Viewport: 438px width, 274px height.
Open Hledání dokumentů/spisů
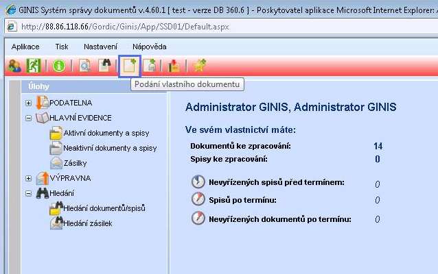[x=104, y=208]
